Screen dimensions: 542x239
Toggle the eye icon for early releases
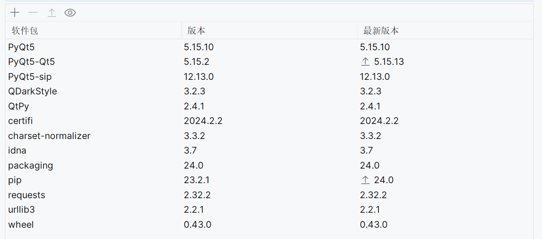pos(70,13)
